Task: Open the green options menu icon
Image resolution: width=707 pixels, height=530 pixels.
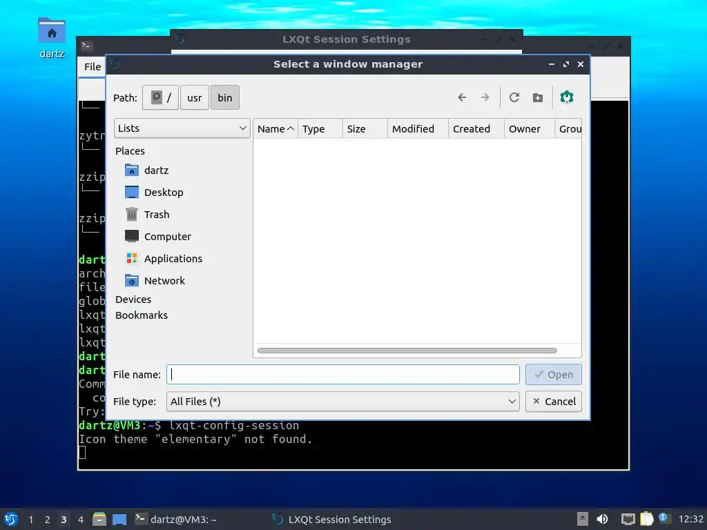Action: pos(567,97)
